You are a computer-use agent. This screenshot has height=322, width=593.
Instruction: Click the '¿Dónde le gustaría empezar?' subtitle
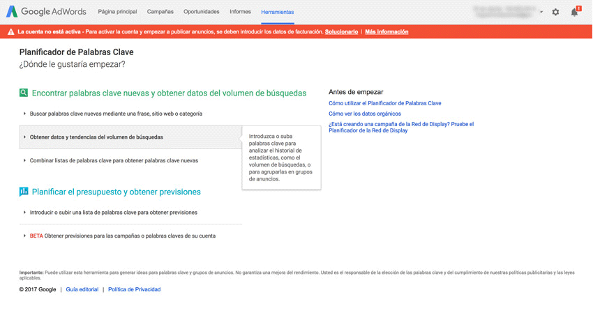click(73, 64)
